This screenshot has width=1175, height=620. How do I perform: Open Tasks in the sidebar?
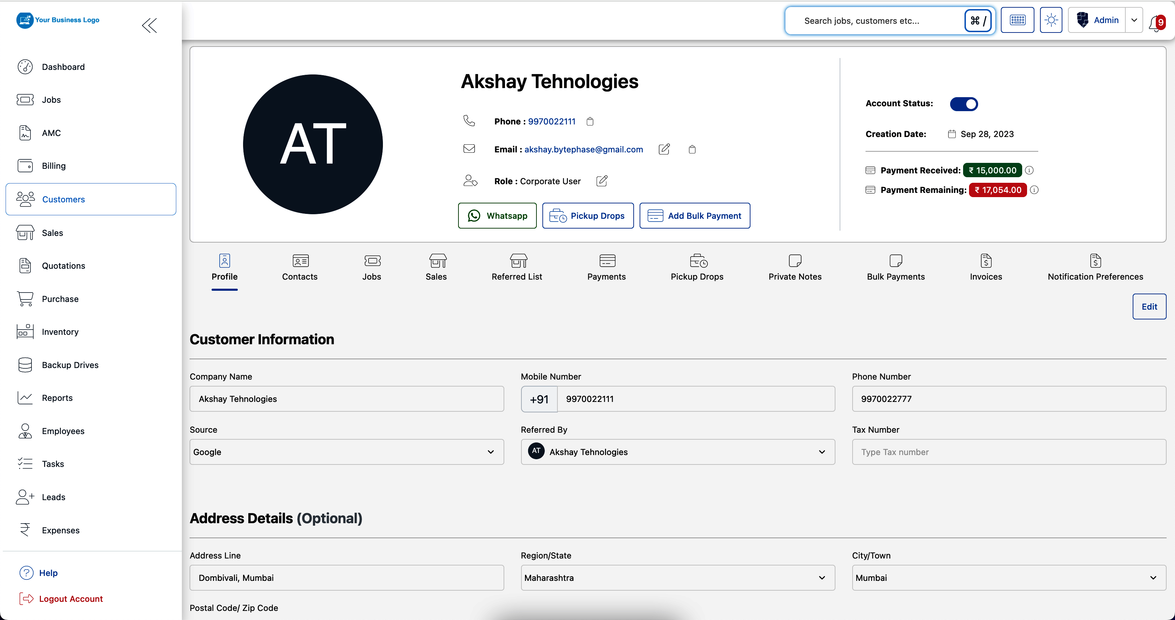pyautogui.click(x=91, y=464)
